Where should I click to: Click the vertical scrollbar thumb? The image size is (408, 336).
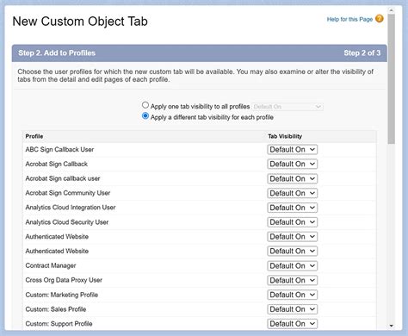tap(391, 79)
